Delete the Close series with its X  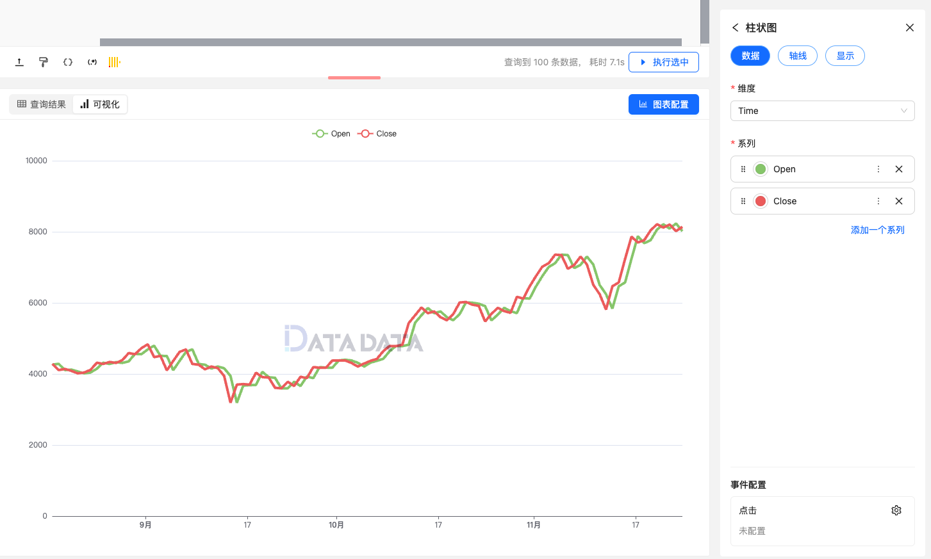coord(899,201)
